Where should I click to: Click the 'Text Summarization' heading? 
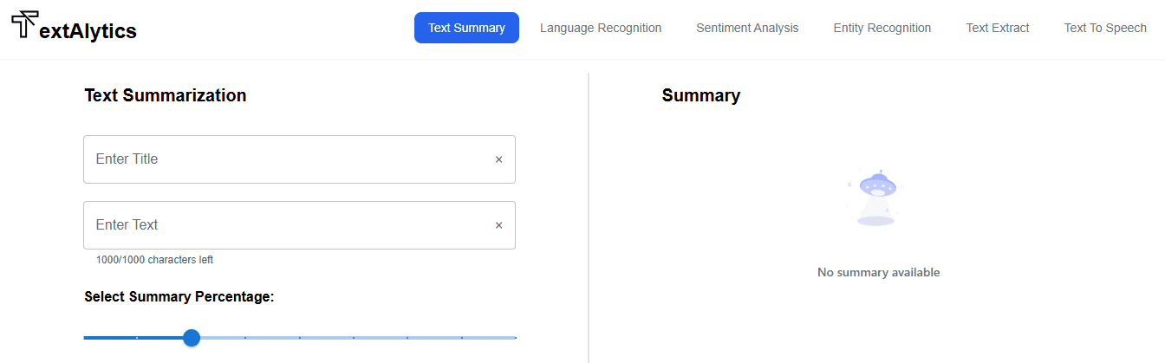(x=165, y=95)
